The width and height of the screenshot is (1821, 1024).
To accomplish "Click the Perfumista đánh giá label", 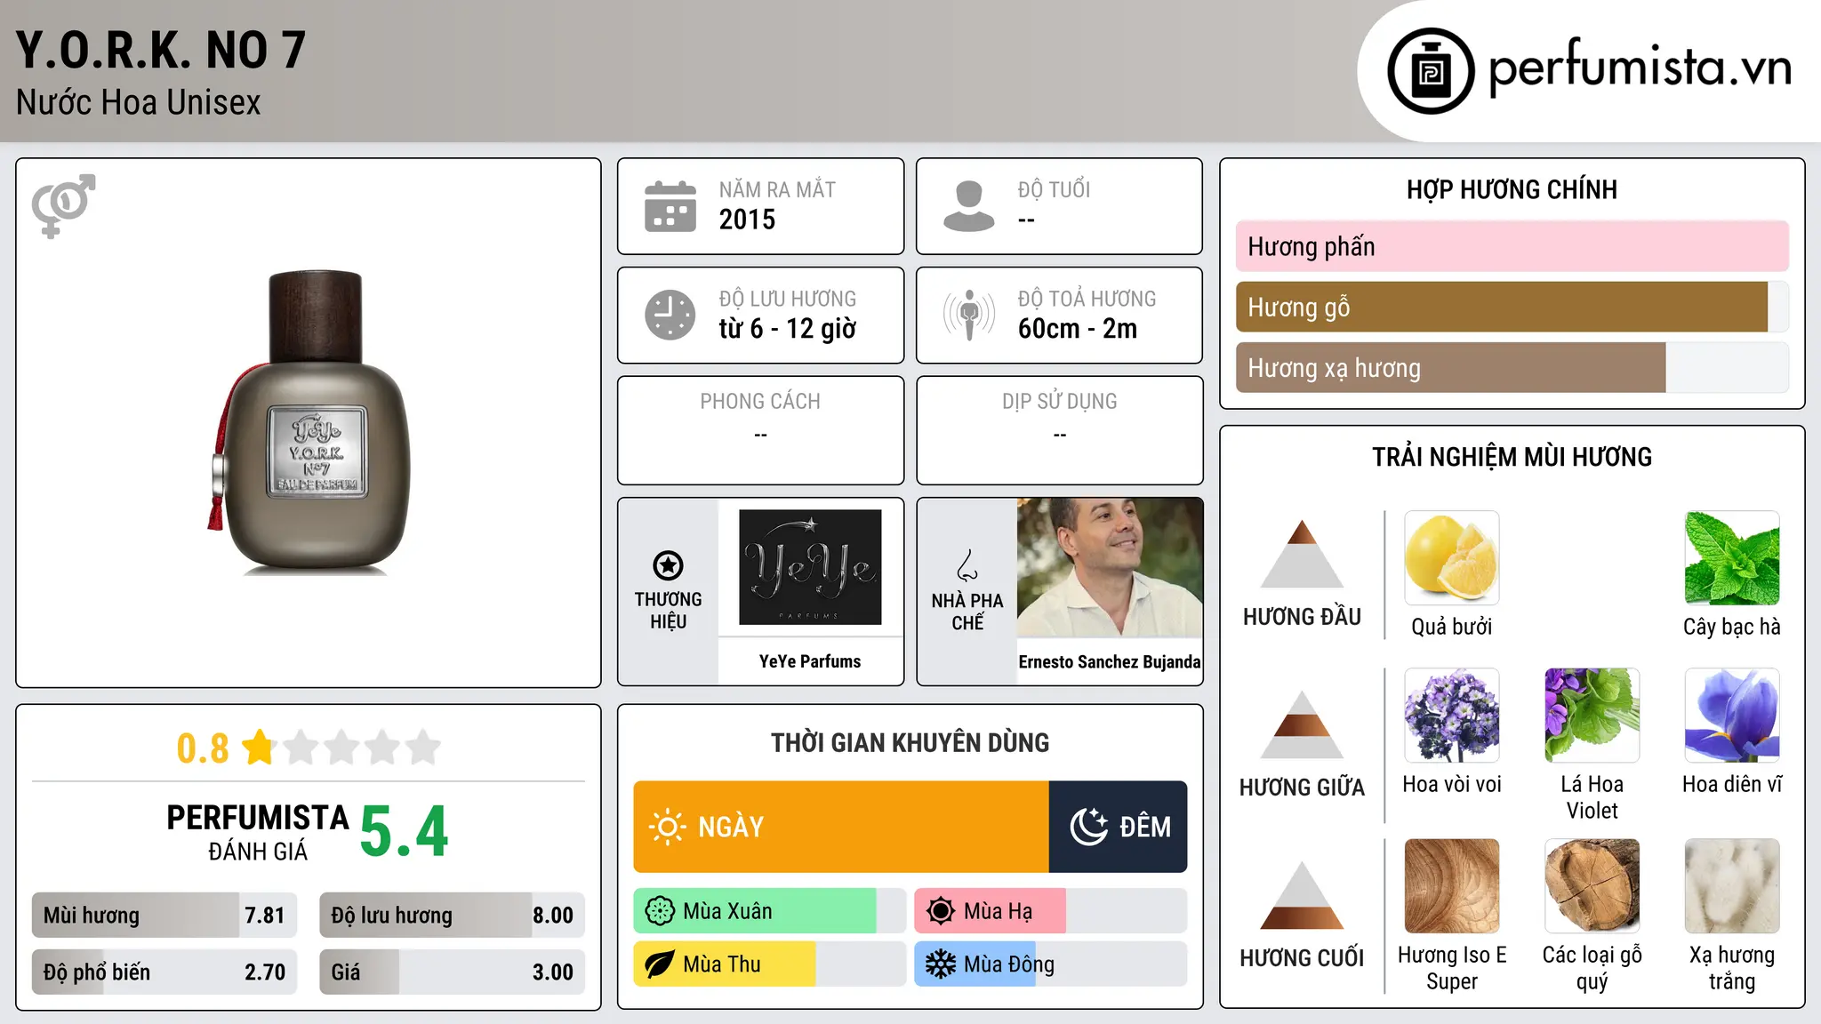I will (258, 832).
